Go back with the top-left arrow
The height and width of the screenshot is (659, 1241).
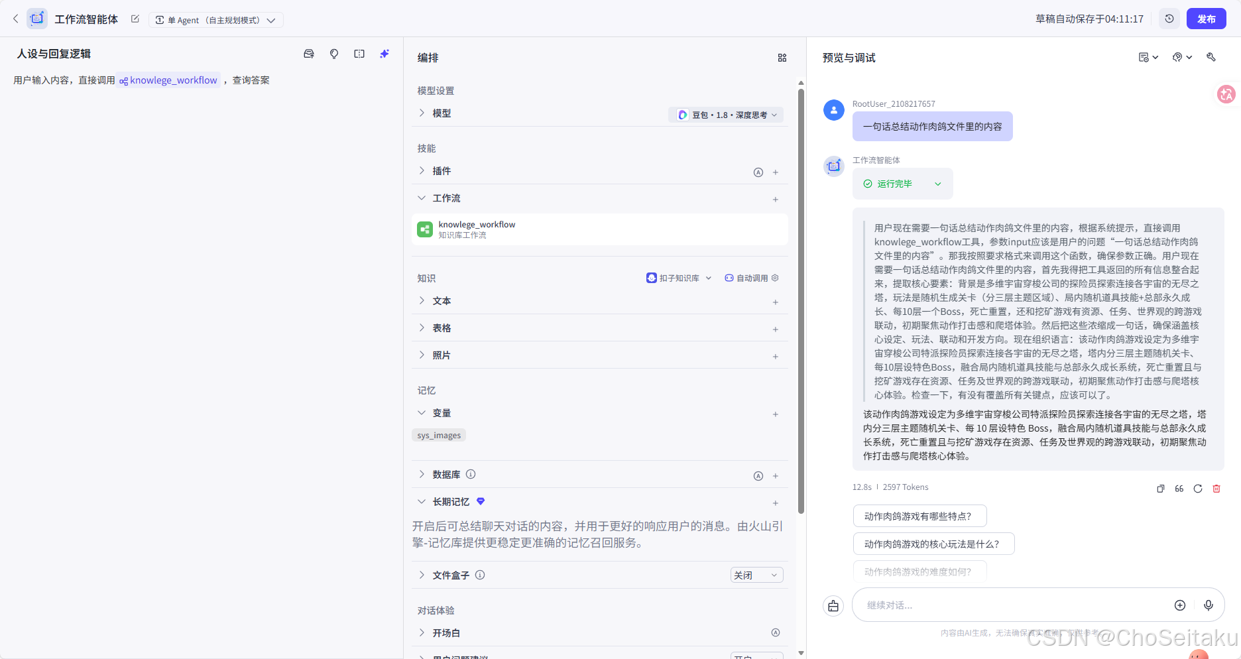click(x=16, y=19)
